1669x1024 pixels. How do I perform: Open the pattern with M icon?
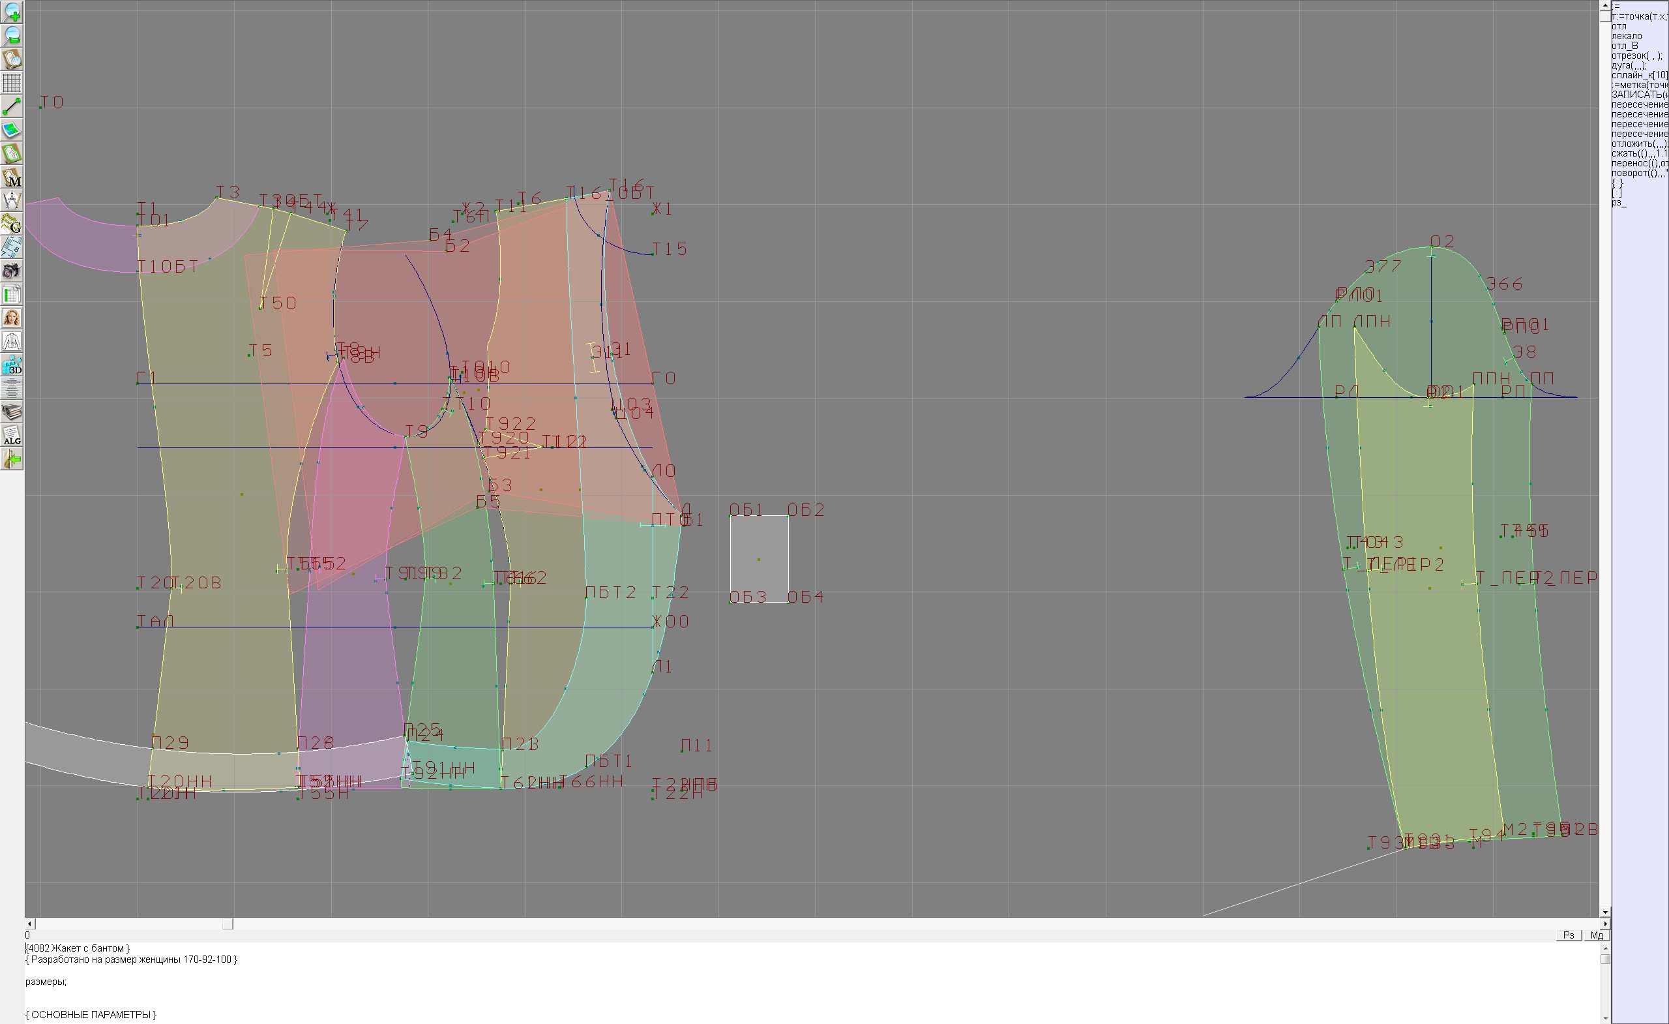[x=12, y=177]
